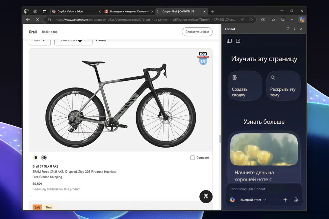Click the Tour Best of Test badge
This screenshot has width=329, height=219.
(203, 58)
